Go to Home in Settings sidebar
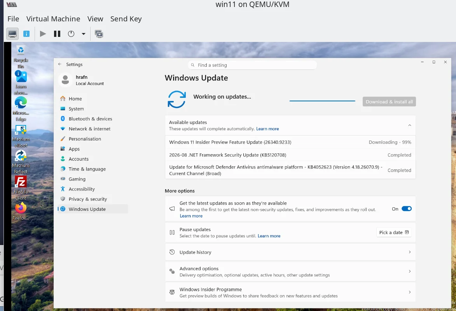The height and width of the screenshot is (311, 456). point(93,99)
